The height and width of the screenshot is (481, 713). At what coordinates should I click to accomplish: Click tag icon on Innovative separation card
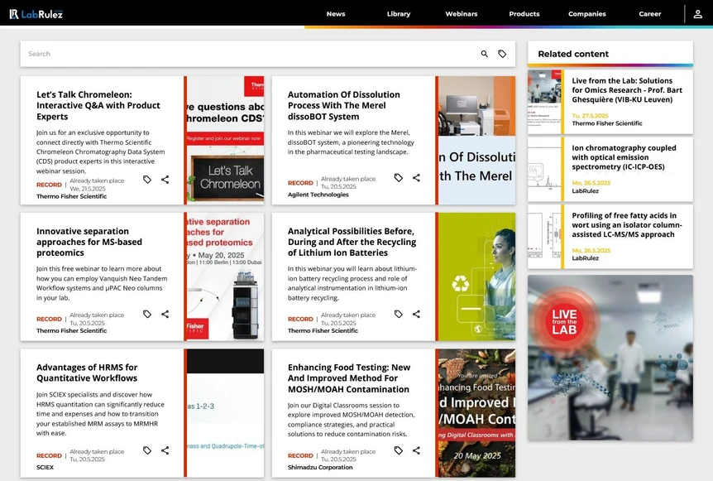point(147,315)
